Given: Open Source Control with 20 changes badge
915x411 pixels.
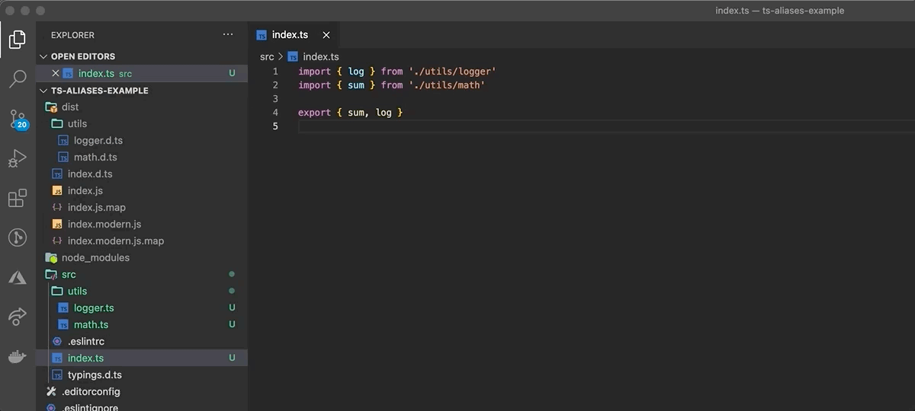Looking at the screenshot, I should (x=18, y=119).
